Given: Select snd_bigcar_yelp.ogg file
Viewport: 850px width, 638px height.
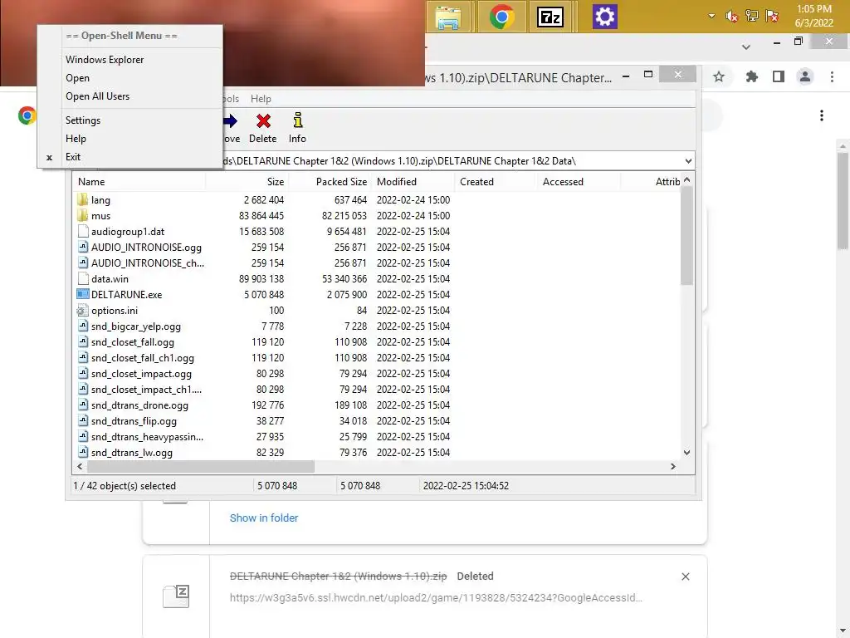Looking at the screenshot, I should point(135,326).
